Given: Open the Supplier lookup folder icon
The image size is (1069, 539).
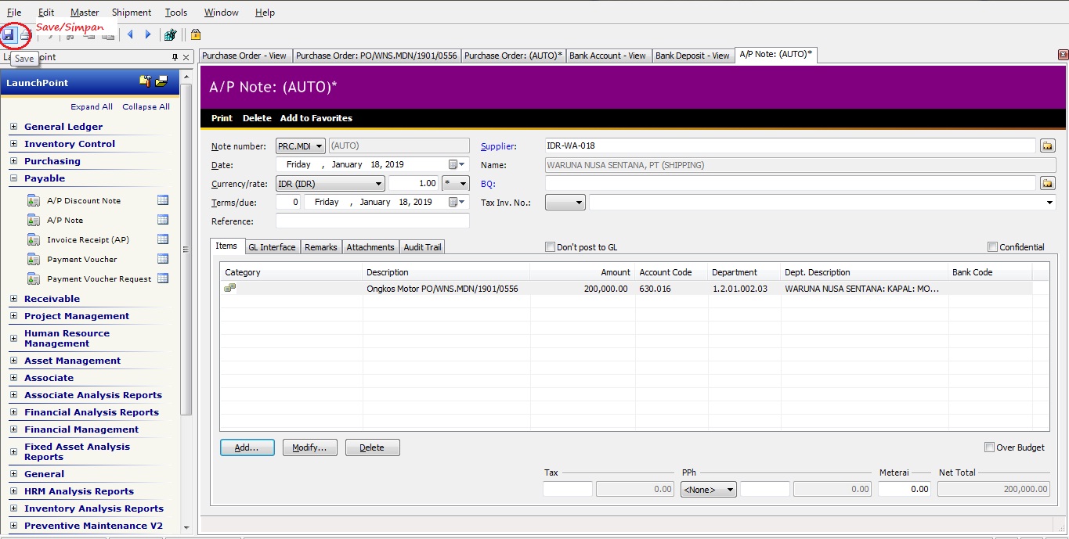Looking at the screenshot, I should [1047, 146].
